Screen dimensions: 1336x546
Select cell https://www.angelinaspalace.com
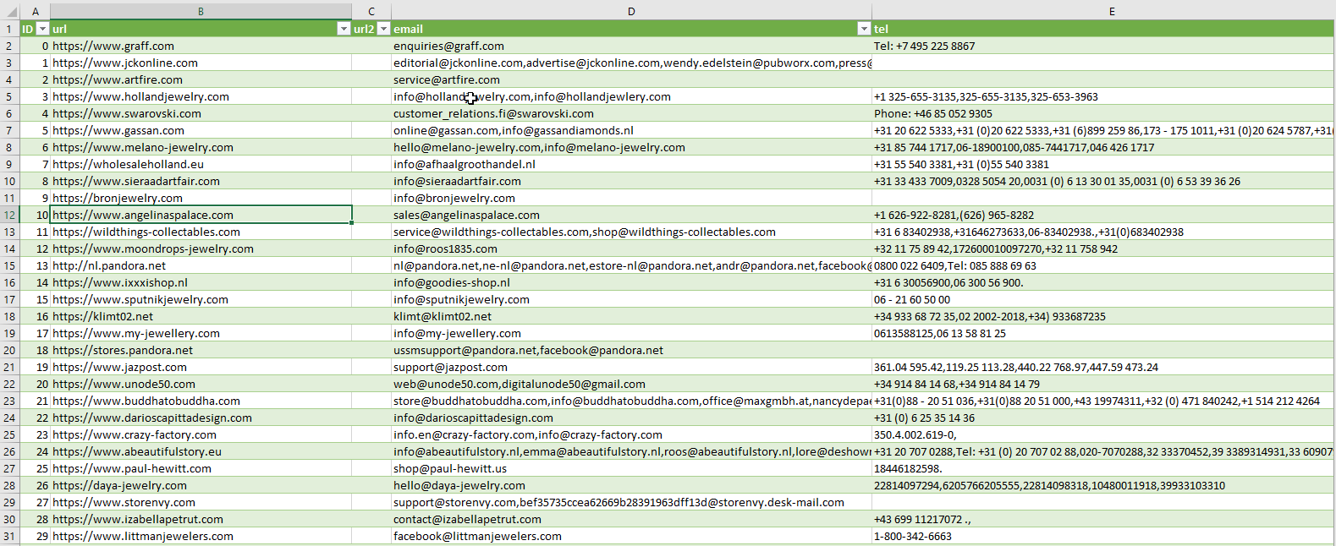click(201, 215)
